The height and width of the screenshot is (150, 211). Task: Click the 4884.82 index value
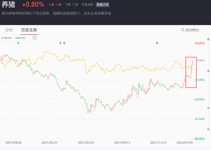[x=20, y=38]
